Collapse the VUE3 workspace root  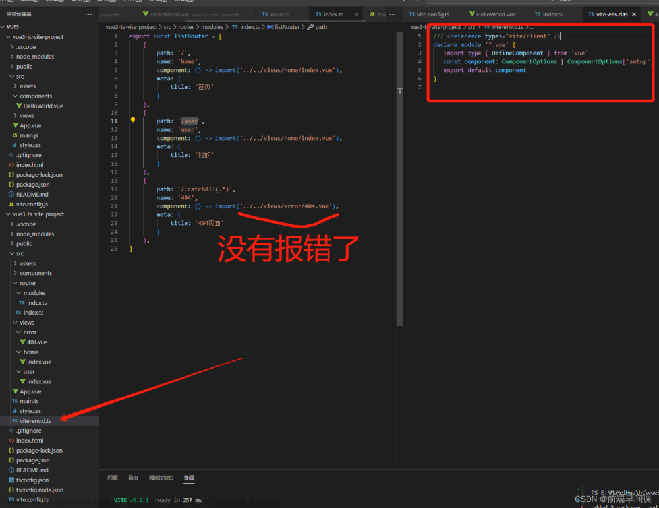point(3,27)
